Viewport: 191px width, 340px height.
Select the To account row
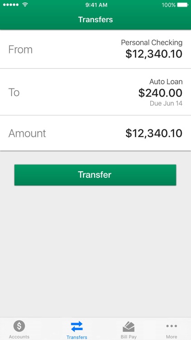coord(95,92)
